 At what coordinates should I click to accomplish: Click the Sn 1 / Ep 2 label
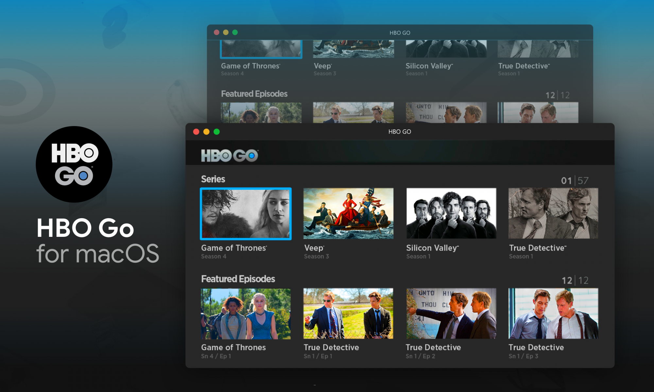pyautogui.click(x=420, y=356)
